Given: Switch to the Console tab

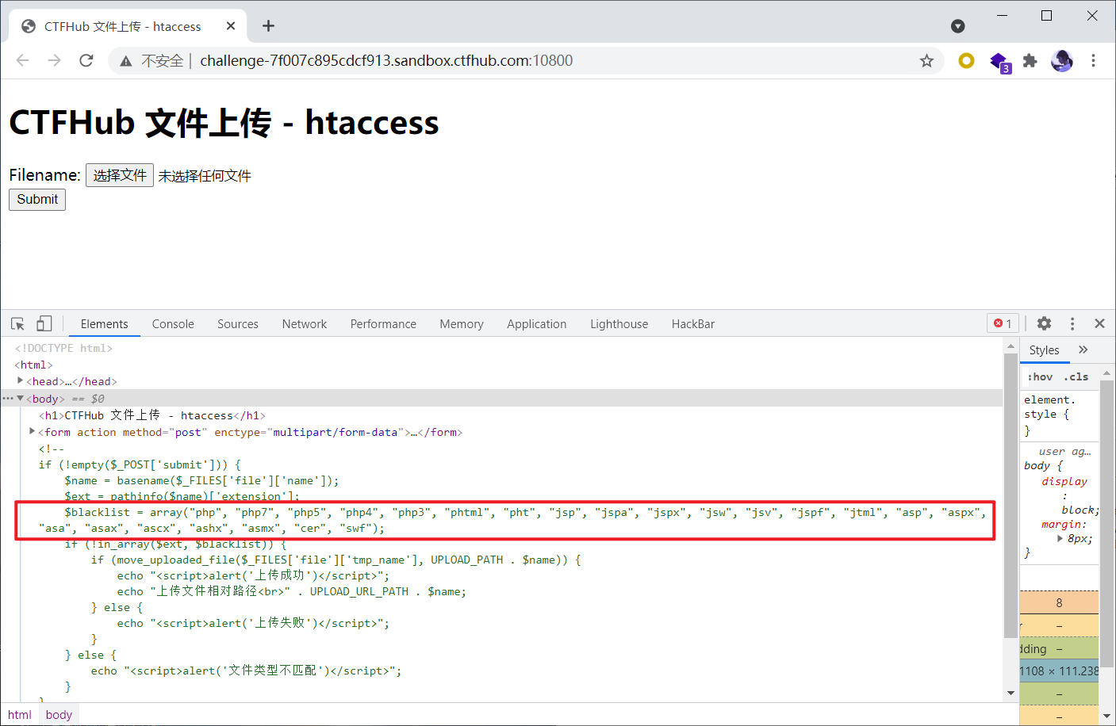Looking at the screenshot, I should pos(173,324).
